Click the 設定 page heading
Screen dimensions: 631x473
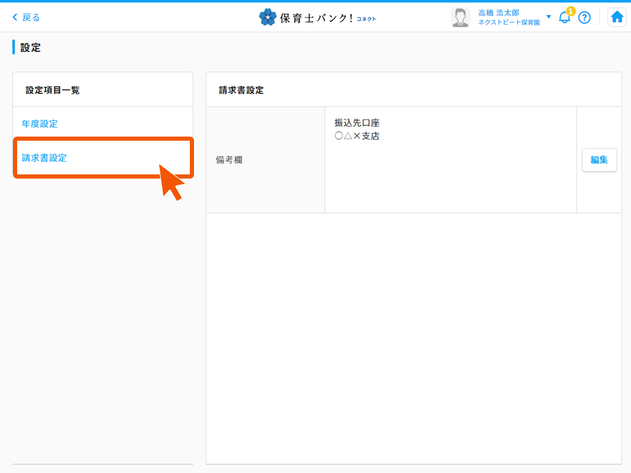pyautogui.click(x=28, y=47)
